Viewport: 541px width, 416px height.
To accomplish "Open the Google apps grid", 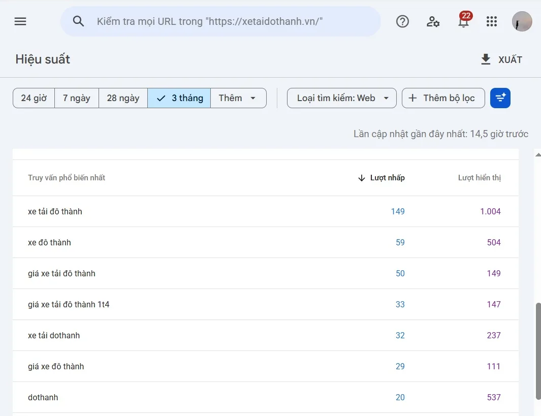I will click(x=491, y=21).
